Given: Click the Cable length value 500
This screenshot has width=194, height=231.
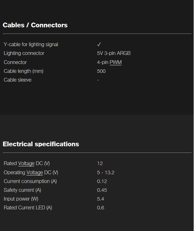Looking at the screenshot, I should click(x=101, y=71).
